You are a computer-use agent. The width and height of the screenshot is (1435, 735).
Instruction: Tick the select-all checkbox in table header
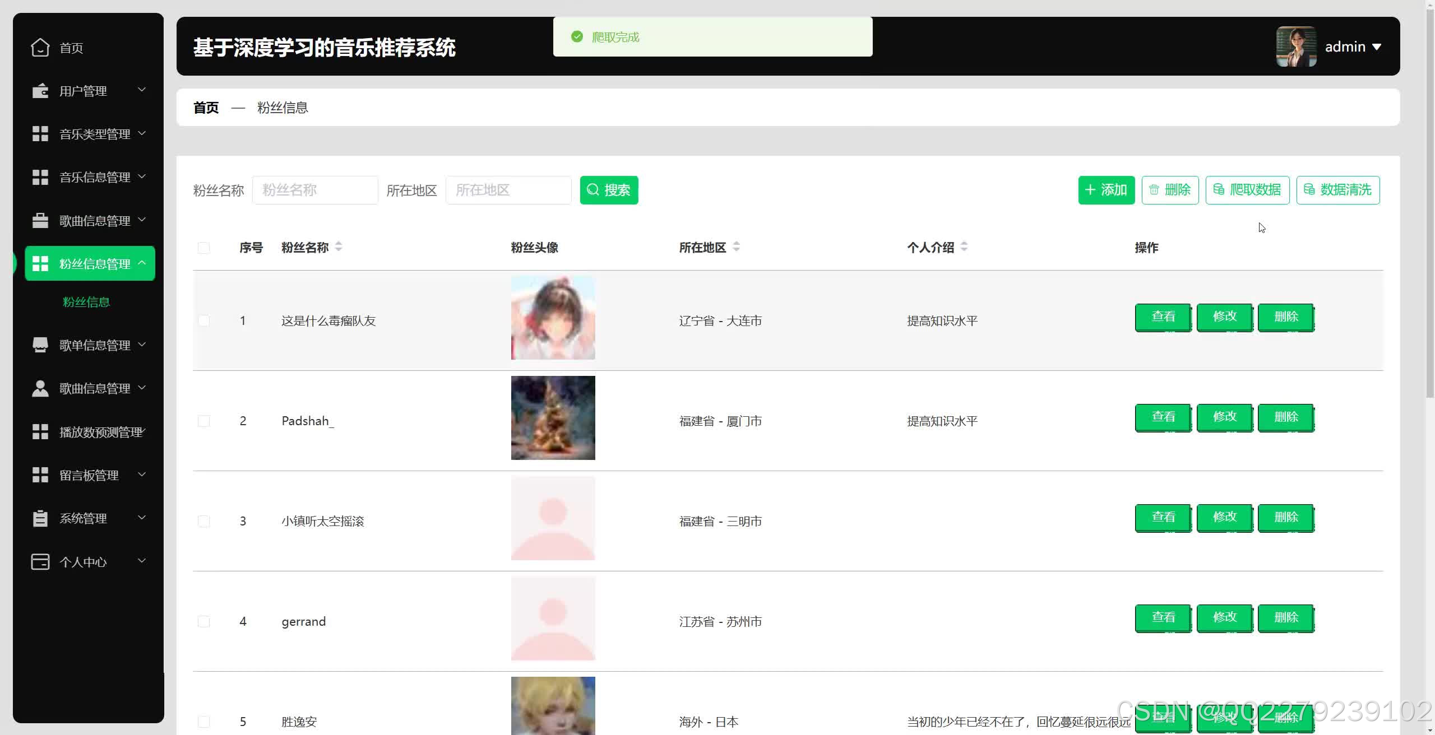click(x=203, y=248)
